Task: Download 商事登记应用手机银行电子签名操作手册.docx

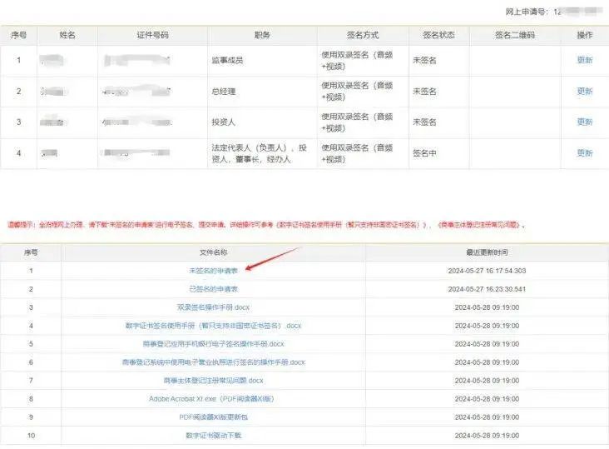Action: (x=213, y=344)
